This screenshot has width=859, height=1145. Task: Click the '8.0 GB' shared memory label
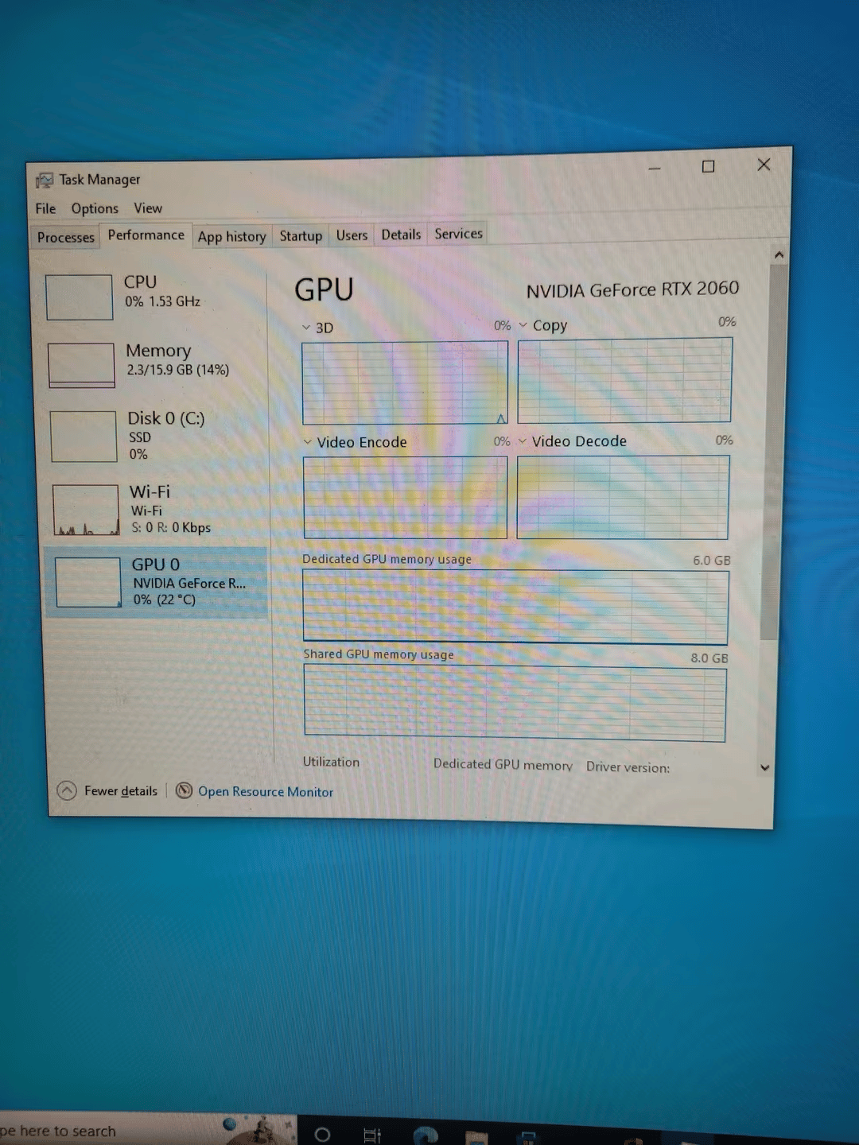[x=709, y=658]
